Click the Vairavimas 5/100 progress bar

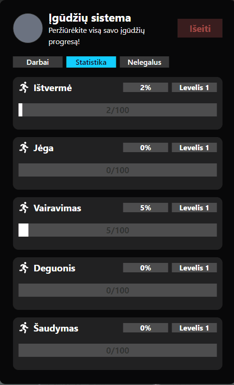pyautogui.click(x=118, y=231)
